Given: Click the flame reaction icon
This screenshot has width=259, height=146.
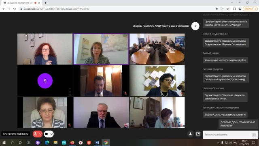Looking at the screenshot, I should coord(191,134).
